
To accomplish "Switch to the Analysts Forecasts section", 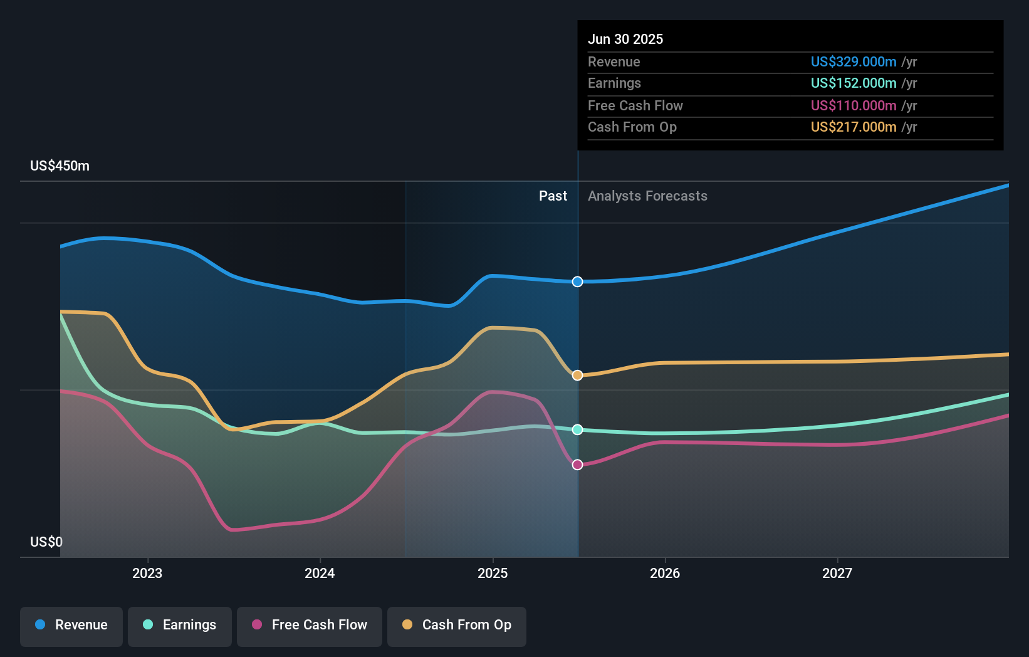I will (x=647, y=196).
